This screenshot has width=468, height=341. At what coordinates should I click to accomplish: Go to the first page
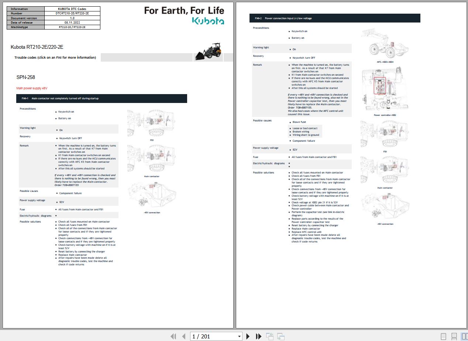click(x=173, y=336)
